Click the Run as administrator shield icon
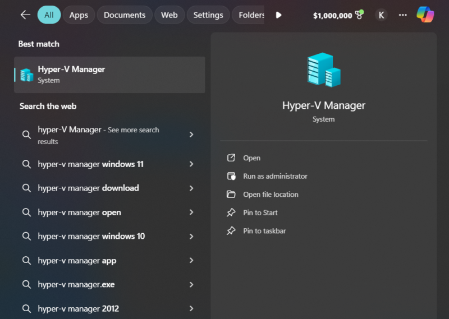 tap(231, 176)
